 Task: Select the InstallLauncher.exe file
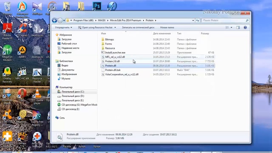(x=115, y=52)
